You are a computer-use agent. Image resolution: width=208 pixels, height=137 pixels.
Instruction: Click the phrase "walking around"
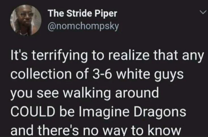point(111,93)
